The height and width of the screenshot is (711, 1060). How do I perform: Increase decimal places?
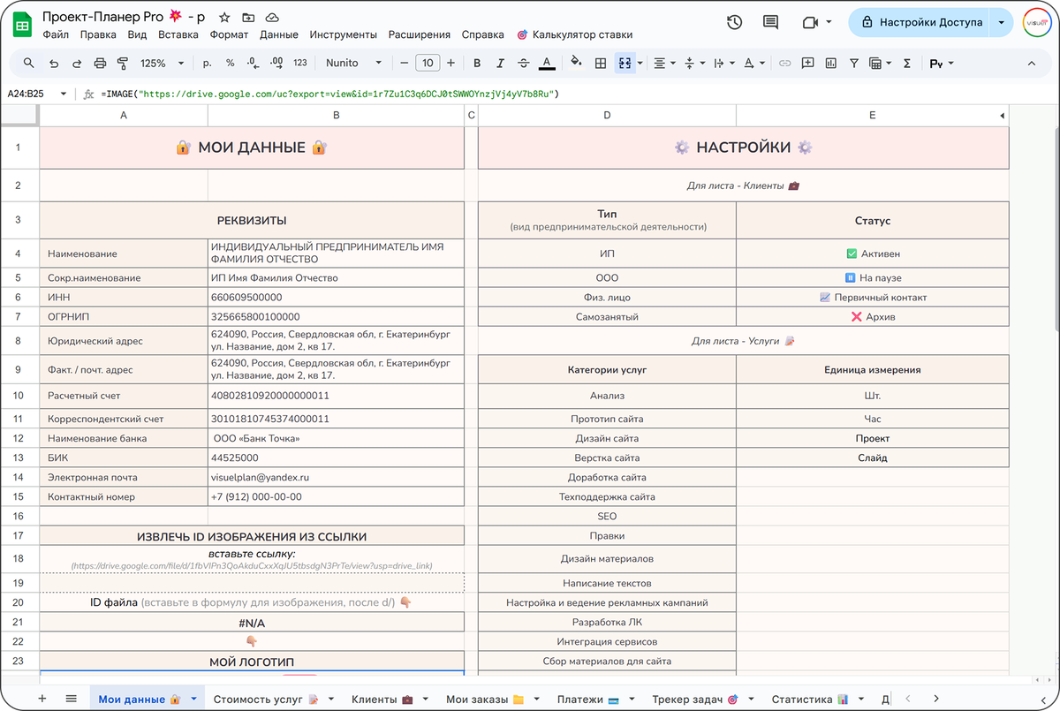click(276, 64)
